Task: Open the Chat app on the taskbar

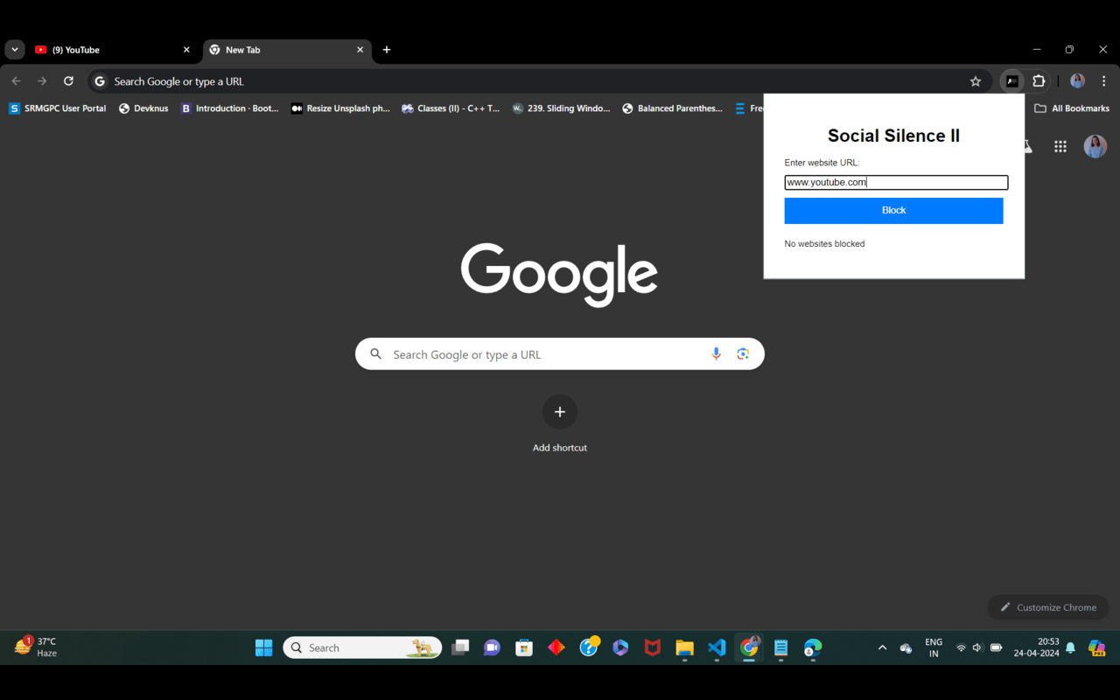Action: point(492,647)
